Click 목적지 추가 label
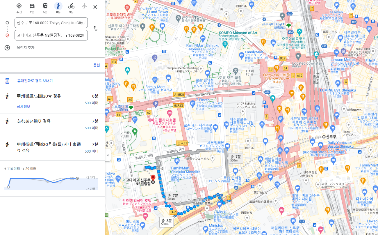The height and width of the screenshot is (235, 378). tap(26, 47)
